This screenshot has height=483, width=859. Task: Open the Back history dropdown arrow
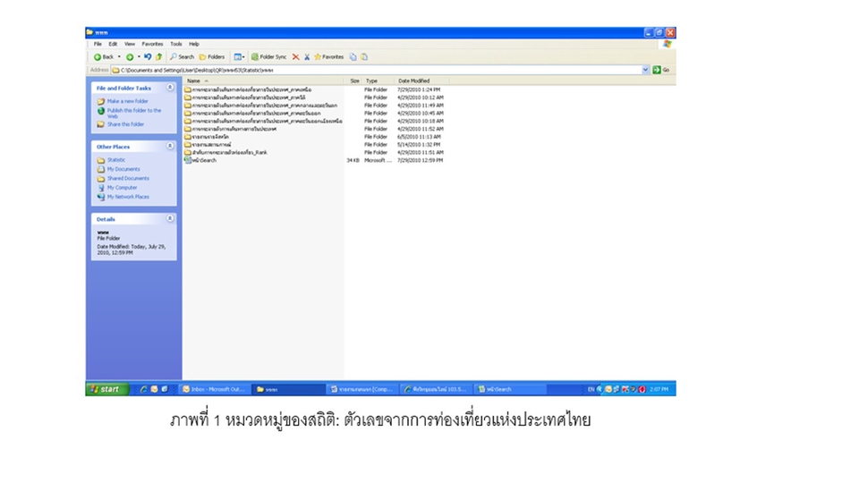pos(119,57)
